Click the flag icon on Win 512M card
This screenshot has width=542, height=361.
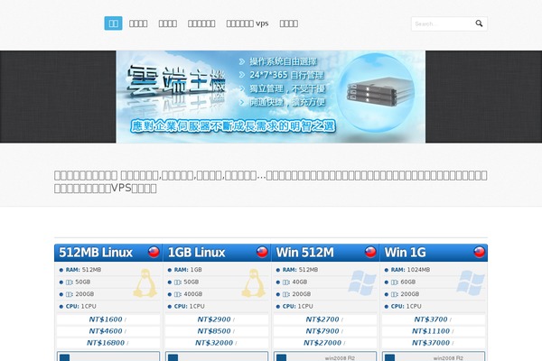click(x=370, y=252)
